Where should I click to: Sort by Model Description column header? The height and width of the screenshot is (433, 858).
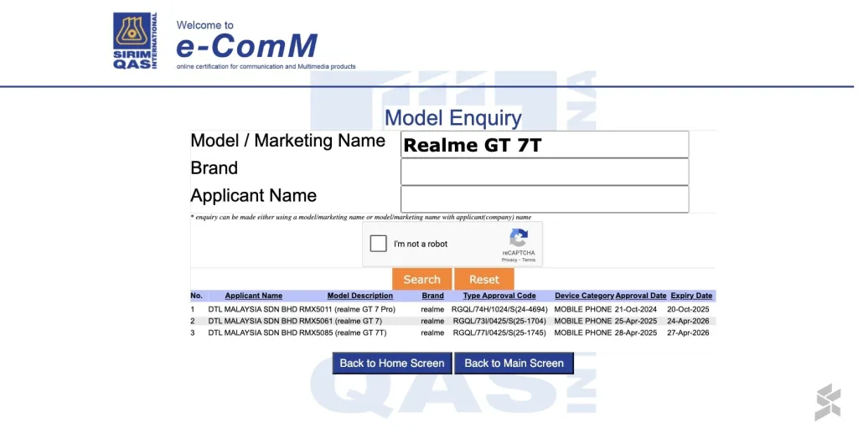click(x=359, y=296)
